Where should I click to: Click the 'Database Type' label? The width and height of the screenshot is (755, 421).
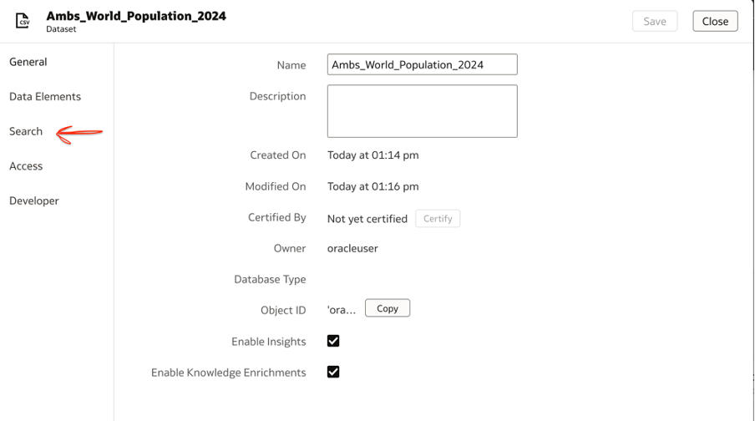(270, 279)
